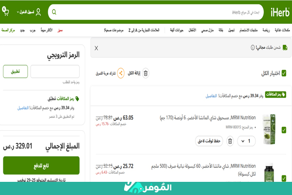Click the free shipping info icon
The width and height of the screenshot is (292, 195).
click(x=253, y=48)
